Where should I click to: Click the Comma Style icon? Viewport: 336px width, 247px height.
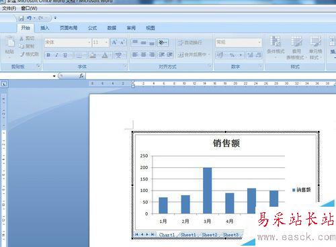(241, 55)
